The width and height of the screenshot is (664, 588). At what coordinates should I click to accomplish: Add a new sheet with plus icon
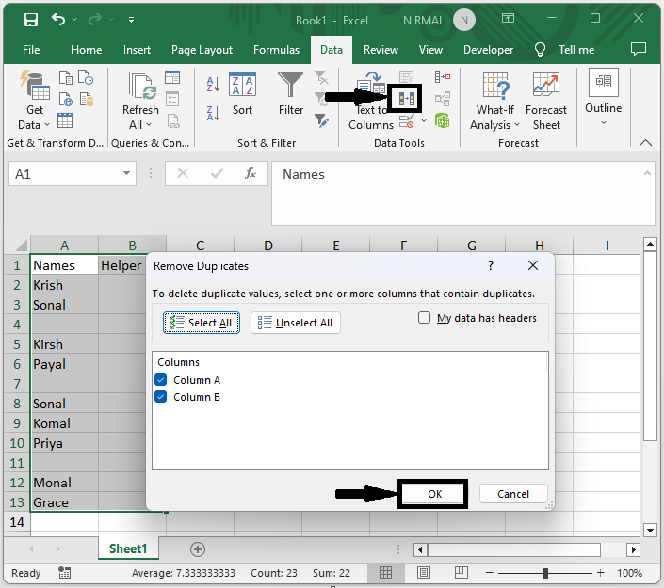point(198,548)
